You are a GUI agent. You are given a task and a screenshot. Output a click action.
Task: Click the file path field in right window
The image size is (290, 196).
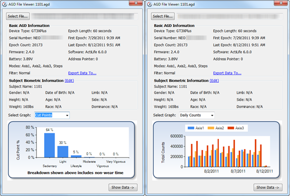pos(229,16)
